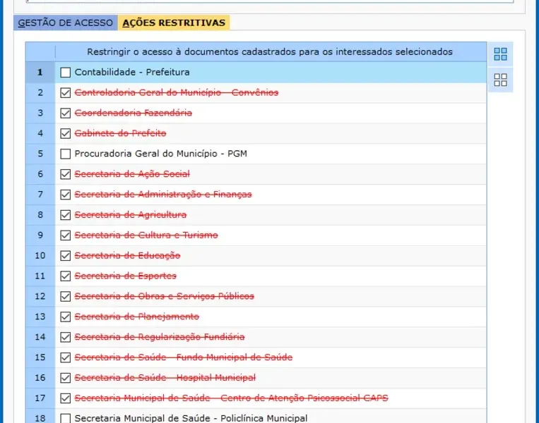Click the text 'Procuradoria Geral do Município - PGM'
This screenshot has height=423, width=539.
pos(161,154)
